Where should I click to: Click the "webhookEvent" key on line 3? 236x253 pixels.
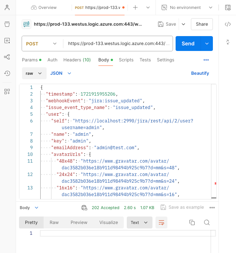pos(64,101)
